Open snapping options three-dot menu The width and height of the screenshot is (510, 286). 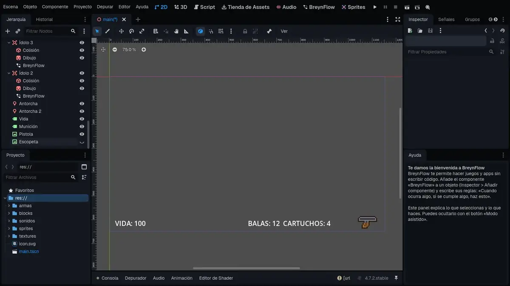click(231, 31)
